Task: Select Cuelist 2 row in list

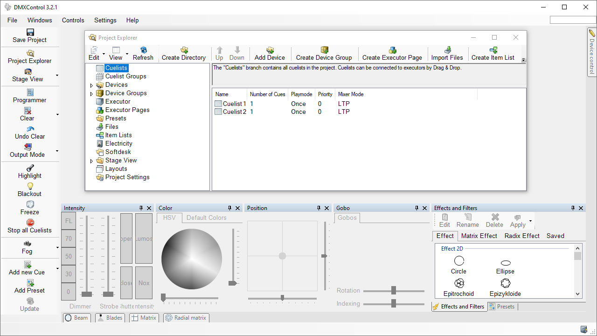Action: (234, 112)
